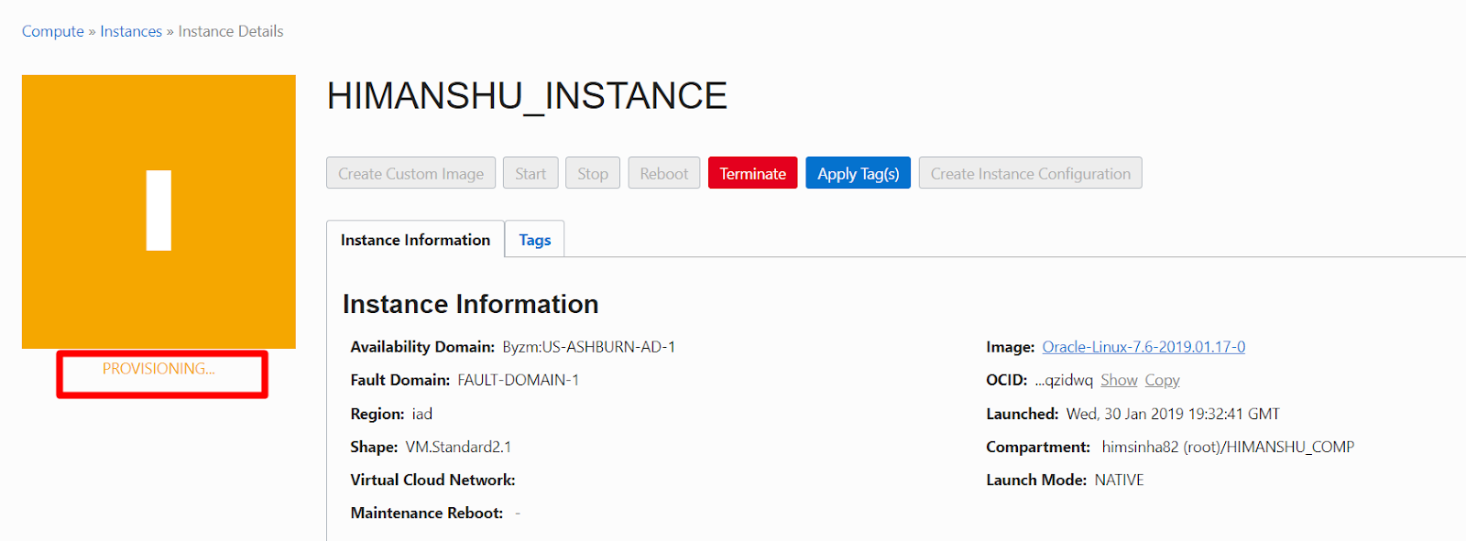Viewport: 1466px width, 541px height.
Task: Open the Oracle-Linux-7.6-2019.01.17-0 image link
Action: tap(1143, 347)
